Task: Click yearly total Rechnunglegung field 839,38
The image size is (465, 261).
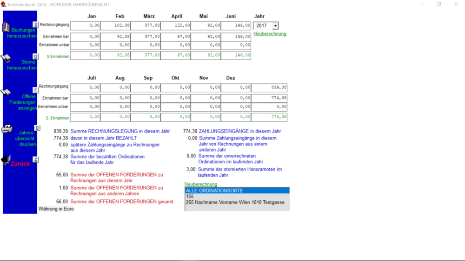Action: pyautogui.click(x=269, y=88)
